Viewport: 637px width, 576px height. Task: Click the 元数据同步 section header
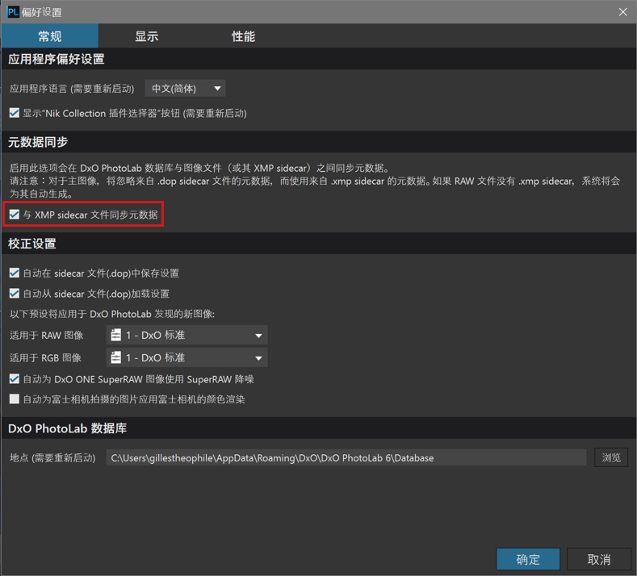(38, 142)
